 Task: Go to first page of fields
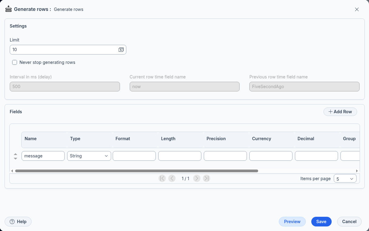pyautogui.click(x=162, y=178)
